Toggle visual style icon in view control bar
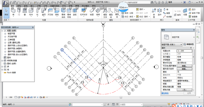This screenshot has height=107, width=204. [x=19, y=97]
